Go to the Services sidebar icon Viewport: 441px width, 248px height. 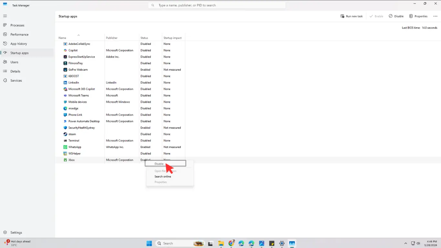(x=5, y=80)
